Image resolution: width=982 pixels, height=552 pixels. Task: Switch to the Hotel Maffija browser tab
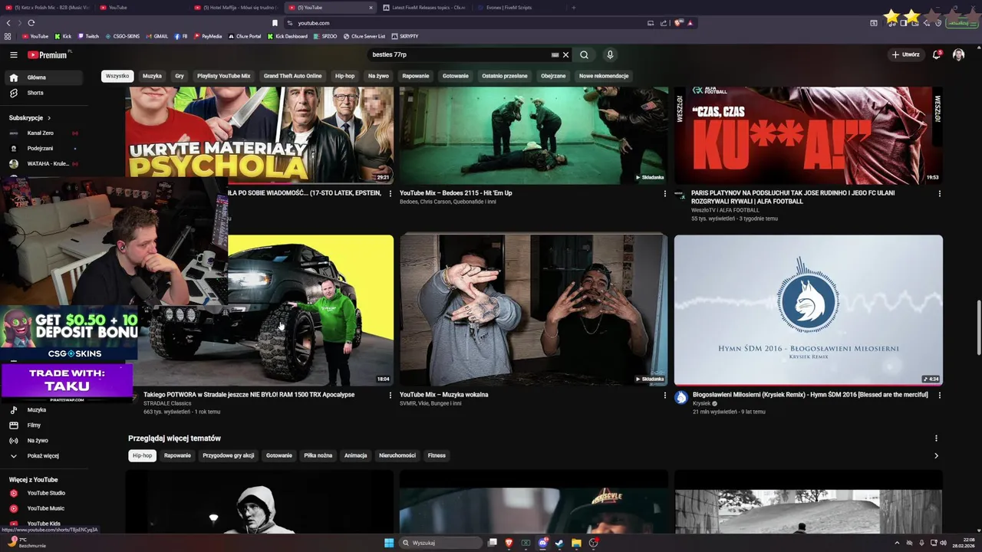tap(236, 7)
